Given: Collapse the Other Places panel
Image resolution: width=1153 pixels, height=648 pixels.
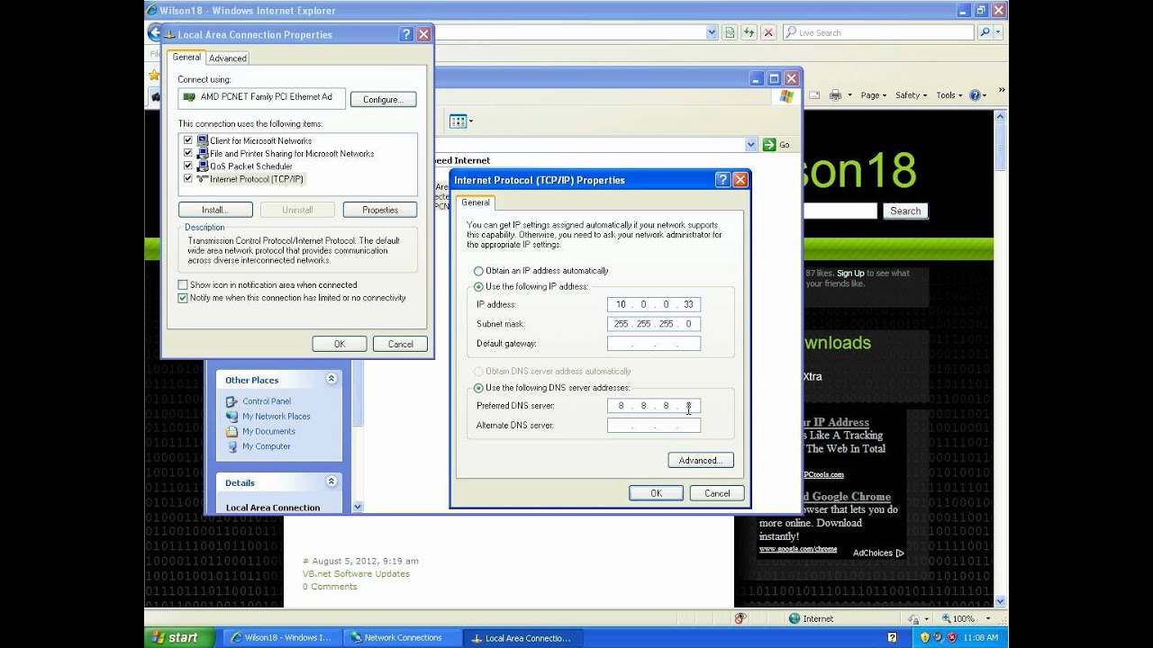Looking at the screenshot, I should coord(331,379).
